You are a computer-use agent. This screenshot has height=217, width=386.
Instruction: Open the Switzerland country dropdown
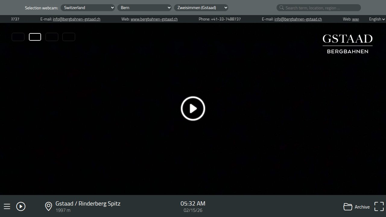(88, 8)
